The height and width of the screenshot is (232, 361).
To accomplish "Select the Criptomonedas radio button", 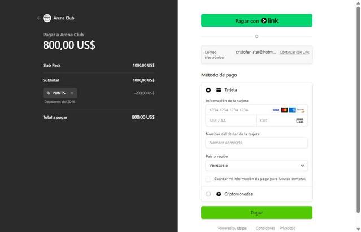I will coord(208,194).
